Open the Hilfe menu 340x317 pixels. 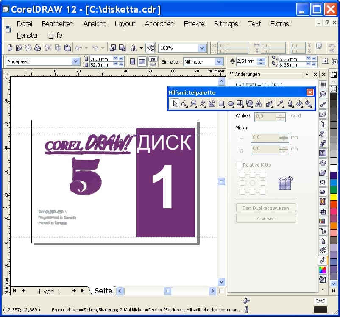tap(55, 35)
